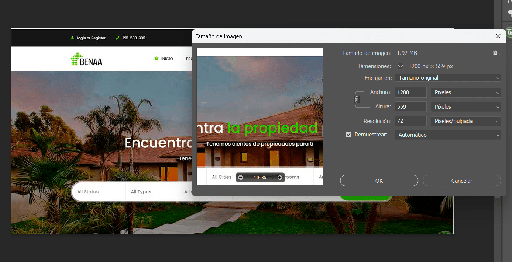Click the Anchura value field

(410, 92)
